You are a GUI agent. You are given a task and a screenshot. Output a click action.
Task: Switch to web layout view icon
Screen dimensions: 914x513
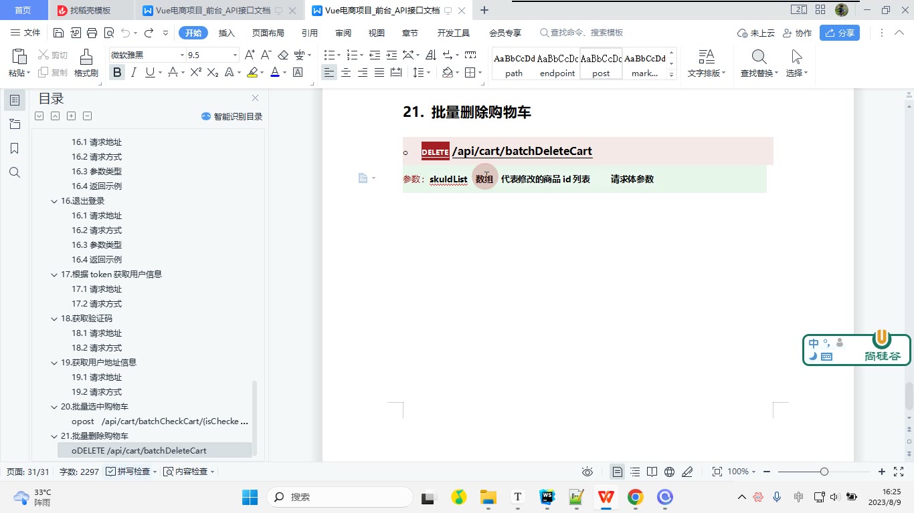[669, 472]
